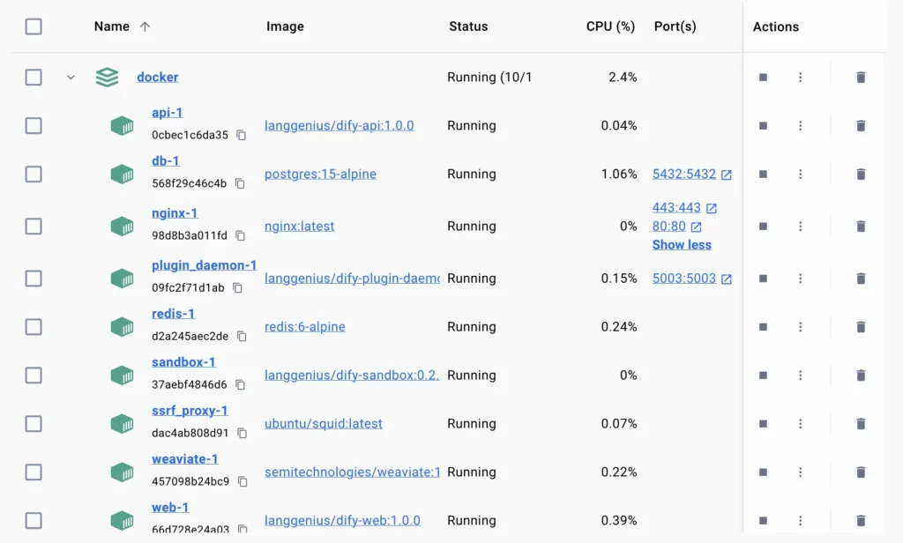Delete the redis-1 container
This screenshot has width=903, height=543.
pos(861,327)
